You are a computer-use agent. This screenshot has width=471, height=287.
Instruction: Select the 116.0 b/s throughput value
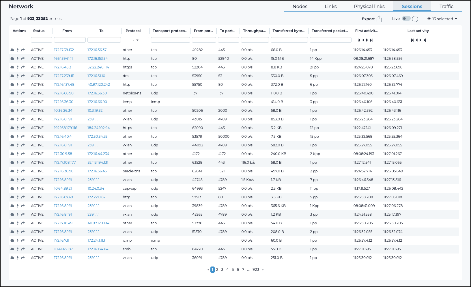[248, 163]
